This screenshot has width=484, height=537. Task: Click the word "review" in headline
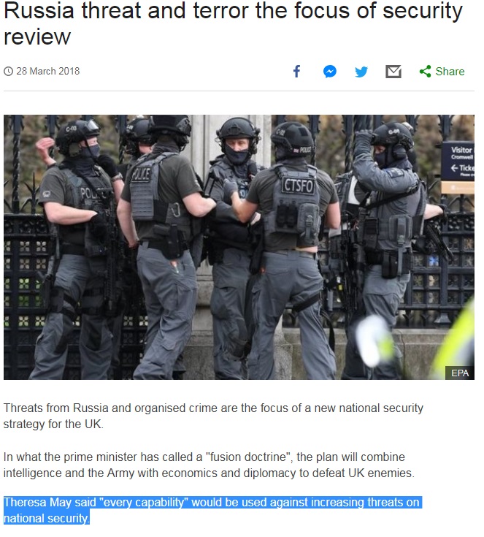(37, 37)
